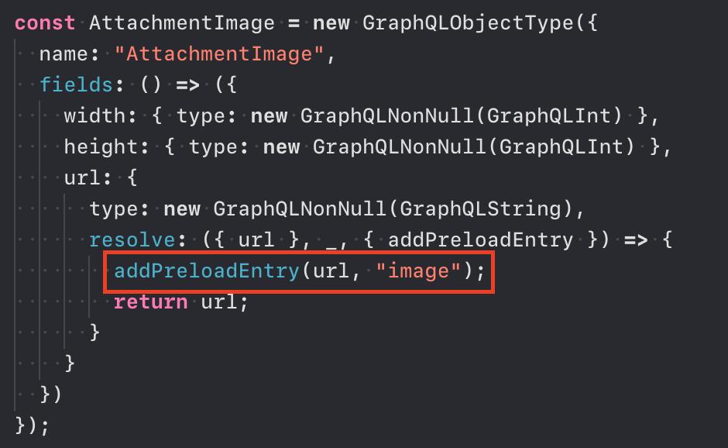
Task: Click the AttachmentImage variable name
Action: click(x=181, y=24)
